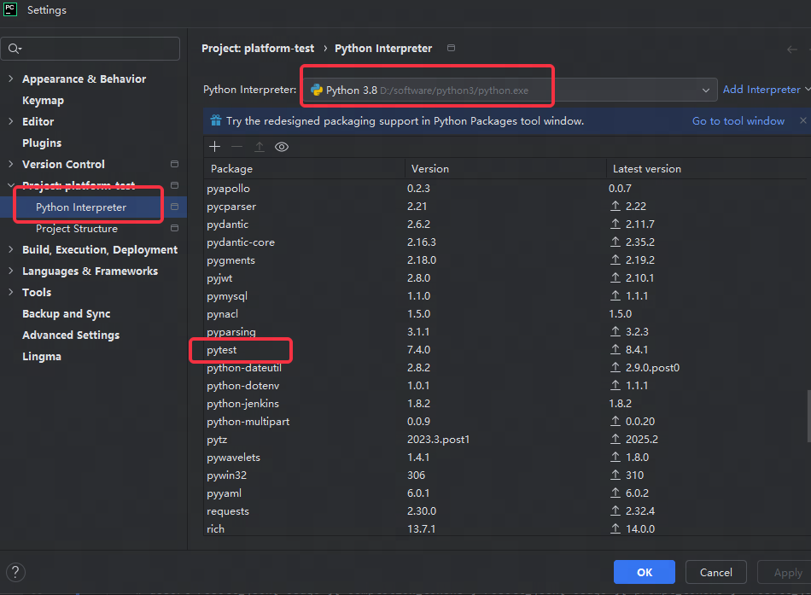
Task: Expand Languages & Frameworks section
Action: 11,271
